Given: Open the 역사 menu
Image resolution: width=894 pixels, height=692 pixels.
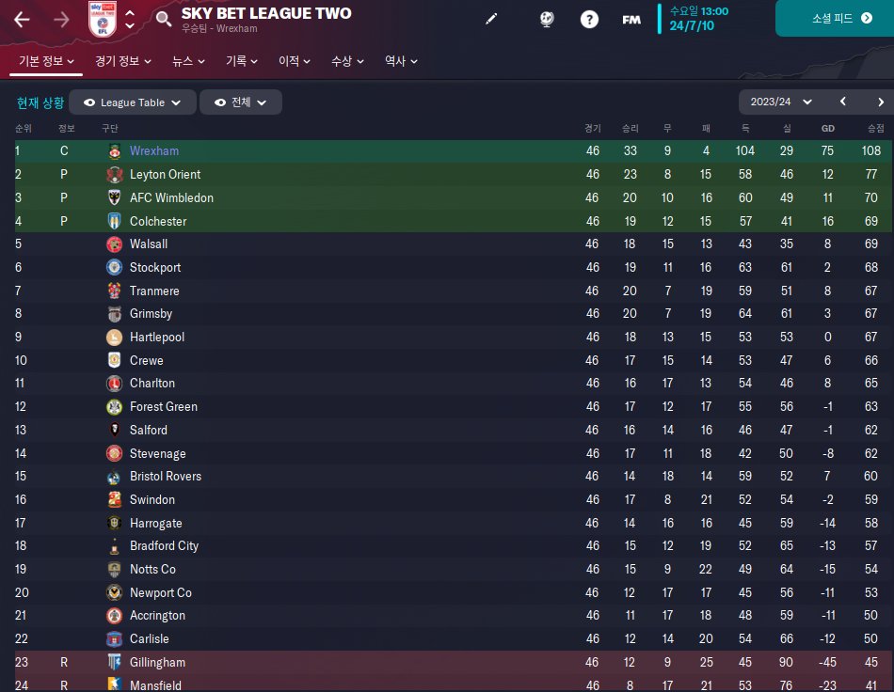Looking at the screenshot, I should click(401, 61).
